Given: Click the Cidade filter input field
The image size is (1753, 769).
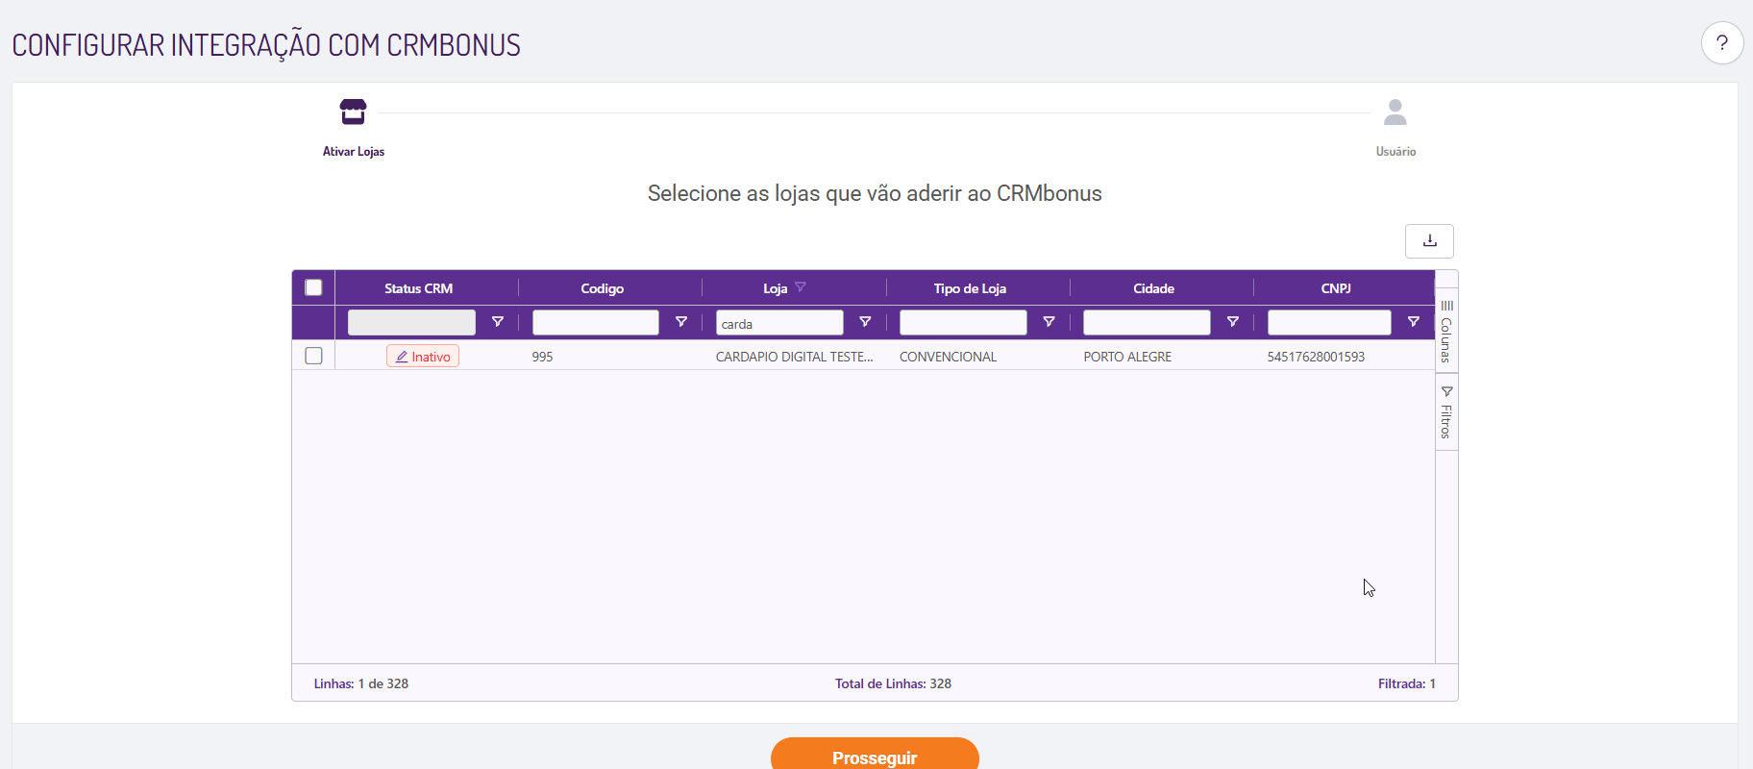Looking at the screenshot, I should click(1147, 322).
